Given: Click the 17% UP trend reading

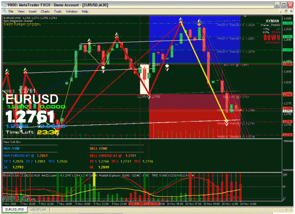Looking at the screenshot, I should click(x=272, y=29).
